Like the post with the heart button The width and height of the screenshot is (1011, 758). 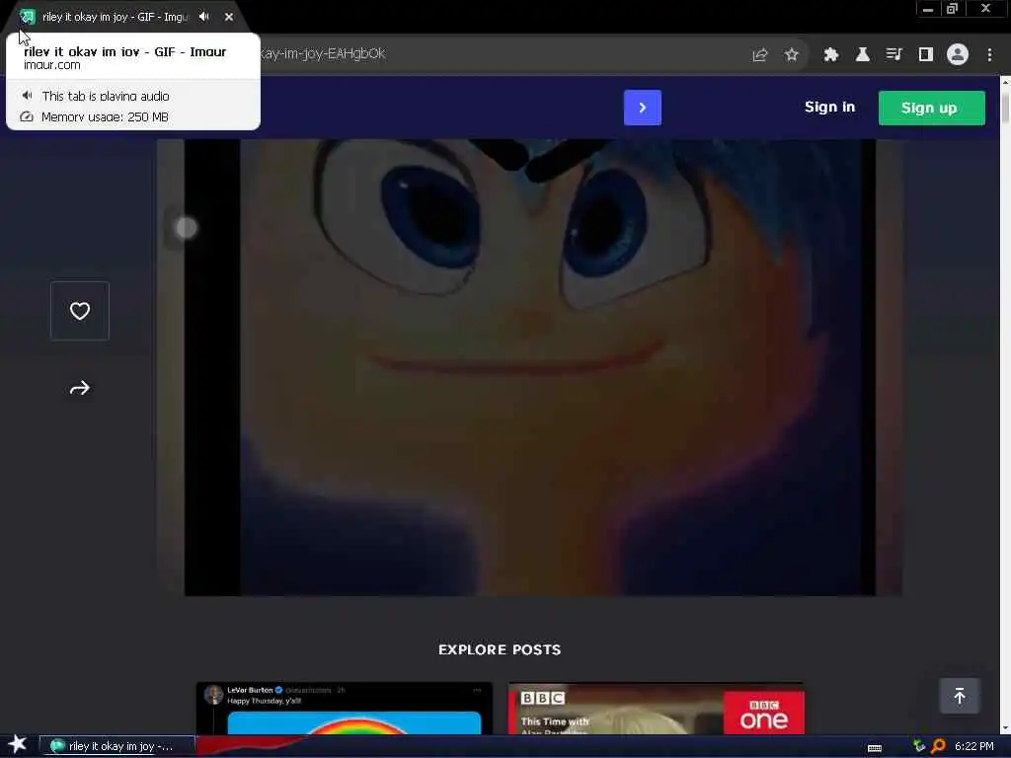tap(80, 311)
